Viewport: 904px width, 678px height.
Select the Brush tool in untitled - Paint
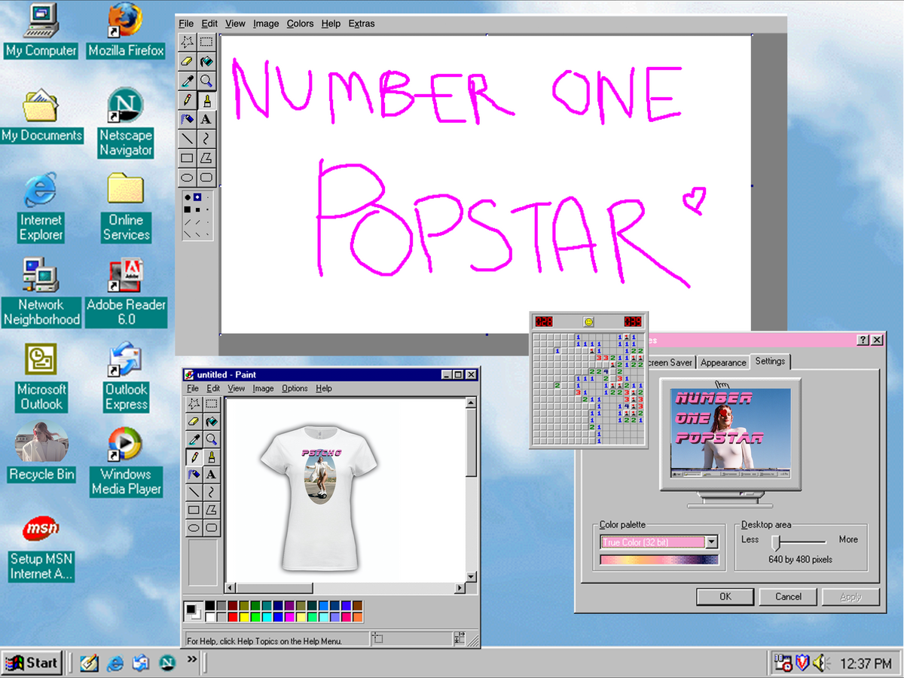click(x=212, y=457)
